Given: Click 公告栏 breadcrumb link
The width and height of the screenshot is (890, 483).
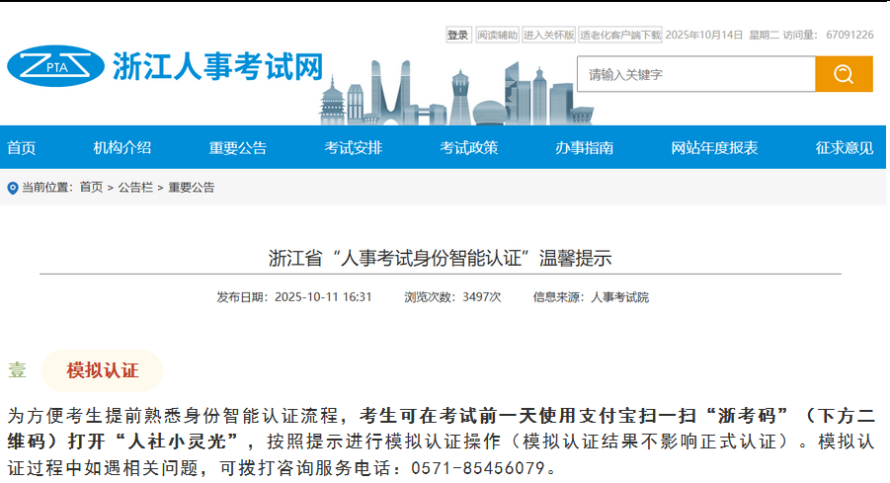Looking at the screenshot, I should tap(135, 188).
